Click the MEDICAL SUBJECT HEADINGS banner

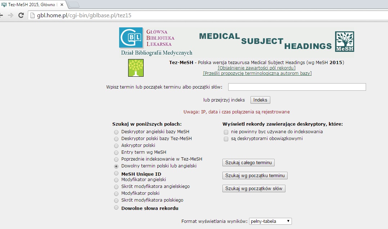pyautogui.click(x=266, y=41)
